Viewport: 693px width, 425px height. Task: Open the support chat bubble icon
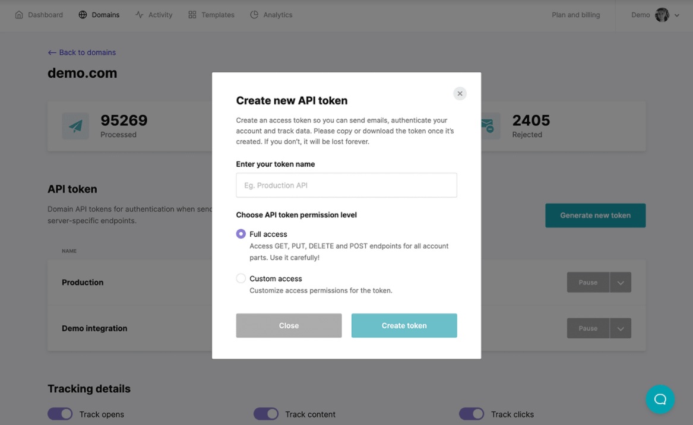pos(660,399)
